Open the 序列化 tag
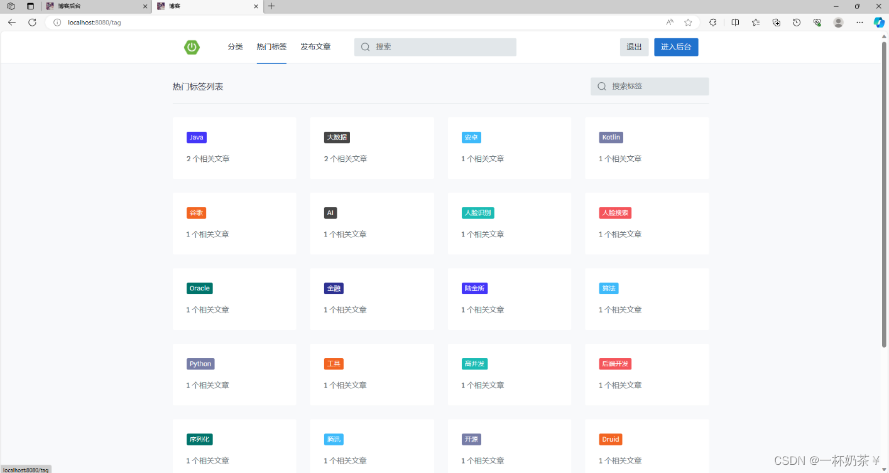 click(199, 439)
